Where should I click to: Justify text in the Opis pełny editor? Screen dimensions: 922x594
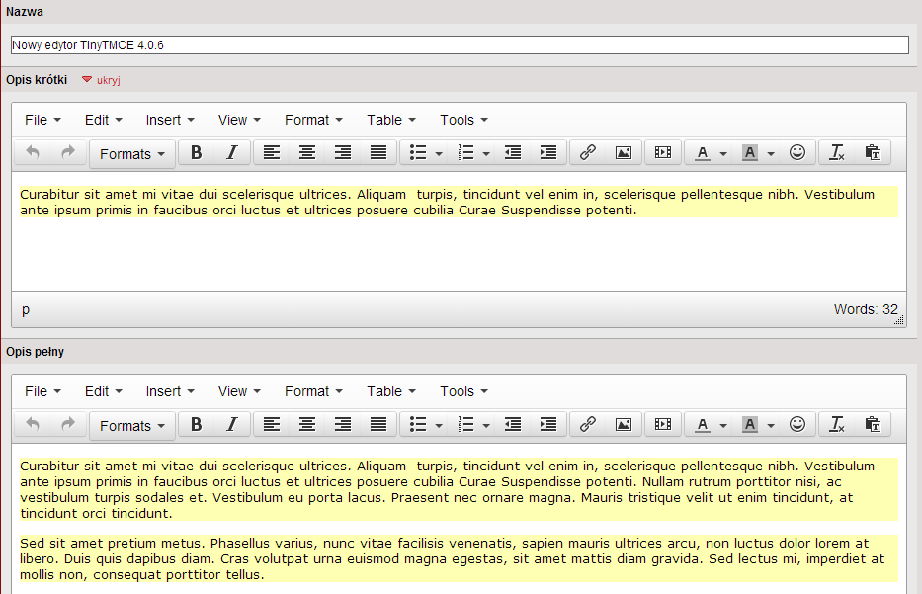pyautogui.click(x=378, y=425)
